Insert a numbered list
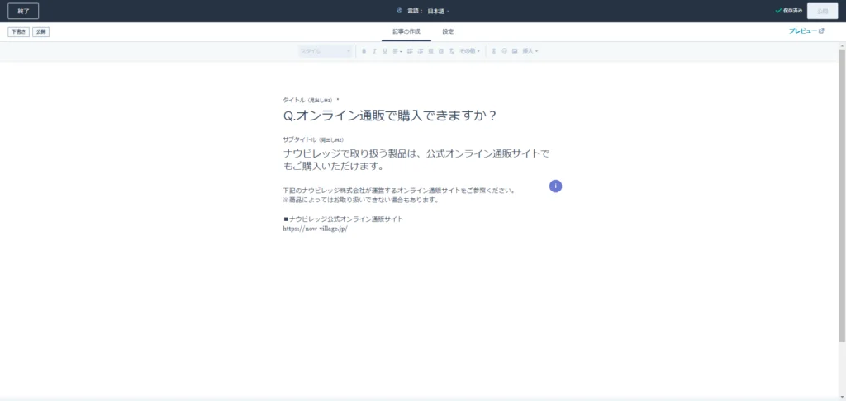The image size is (846, 401). 421,51
